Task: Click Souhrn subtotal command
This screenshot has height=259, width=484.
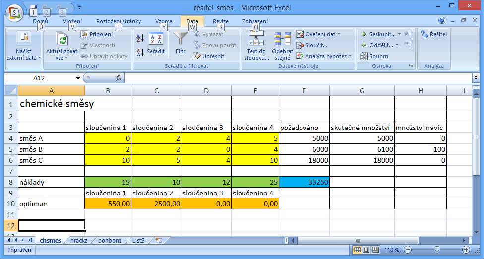Action: point(374,56)
